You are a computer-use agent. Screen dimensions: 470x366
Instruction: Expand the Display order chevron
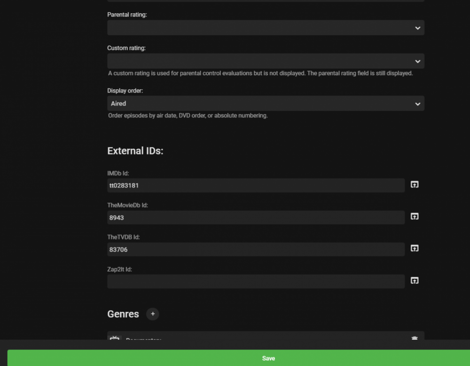click(417, 103)
